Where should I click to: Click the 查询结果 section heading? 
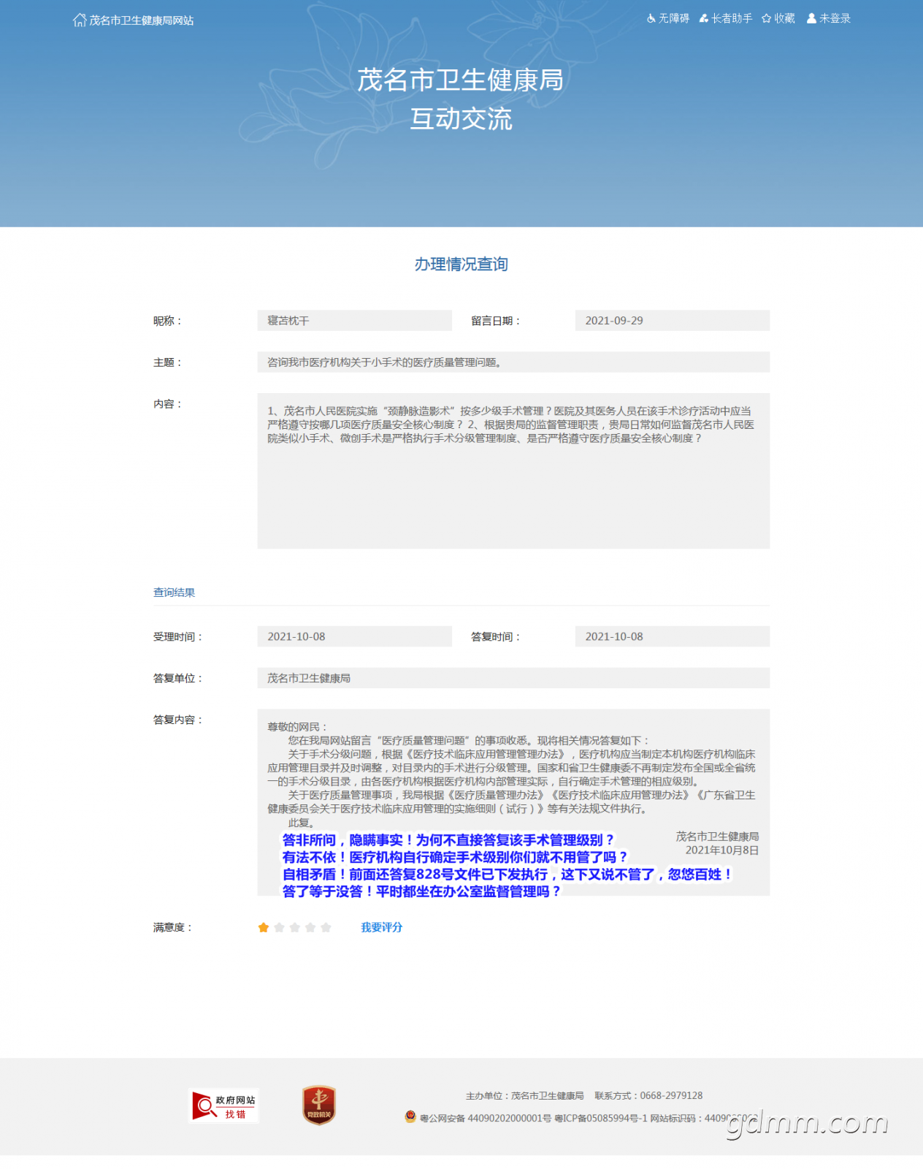click(174, 593)
